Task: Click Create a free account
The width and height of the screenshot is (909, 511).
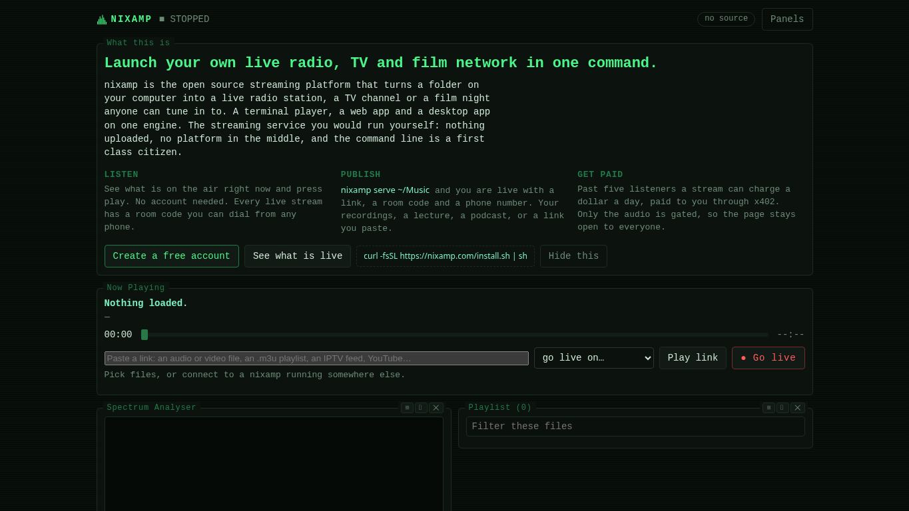Action: (171, 256)
